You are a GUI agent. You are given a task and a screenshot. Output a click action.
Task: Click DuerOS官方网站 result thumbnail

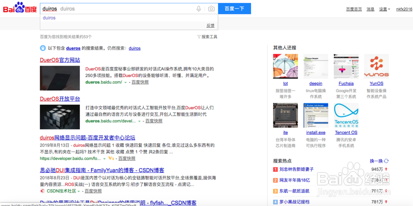click(60, 78)
